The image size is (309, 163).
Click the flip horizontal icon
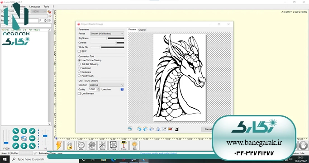point(152,129)
